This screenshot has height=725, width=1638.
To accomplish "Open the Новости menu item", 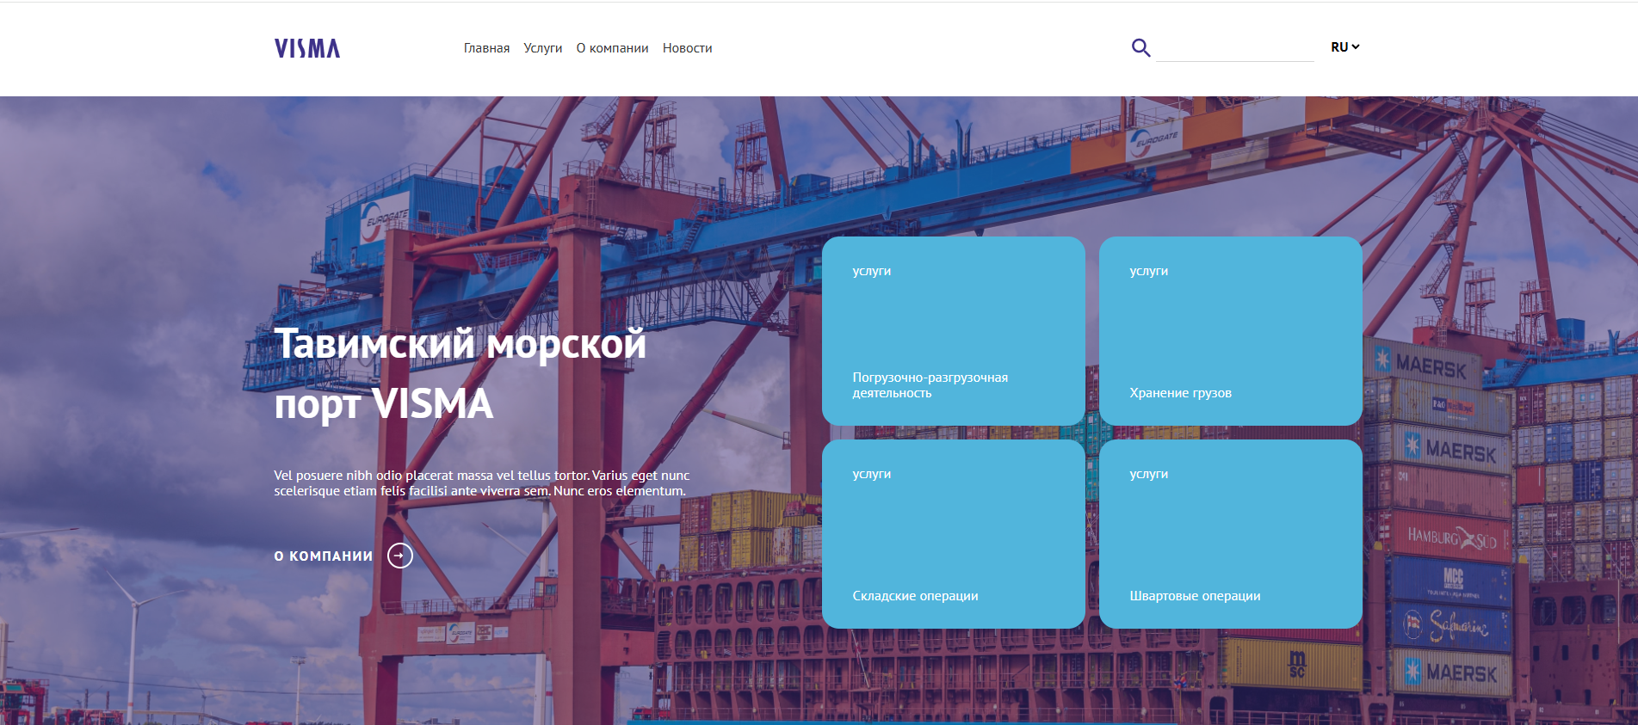I will pos(687,48).
